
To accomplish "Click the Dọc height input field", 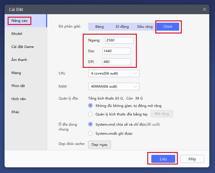I will point(116,51).
